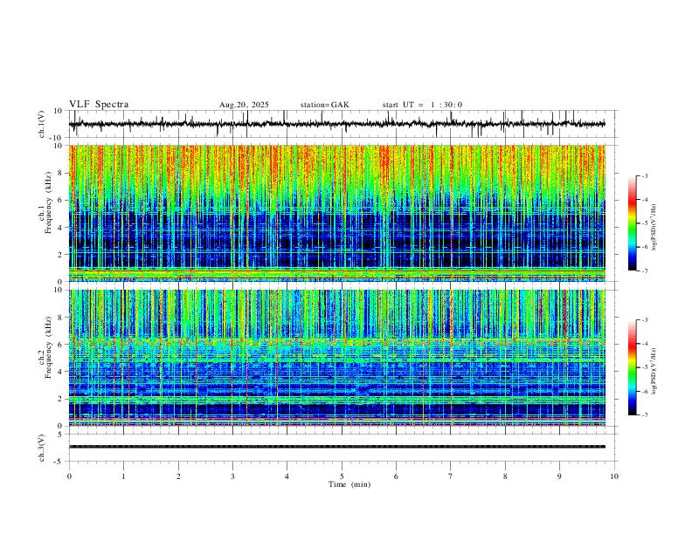Click the ch.1 color scale bar
The height and width of the screenshot is (534, 692).
(x=633, y=223)
